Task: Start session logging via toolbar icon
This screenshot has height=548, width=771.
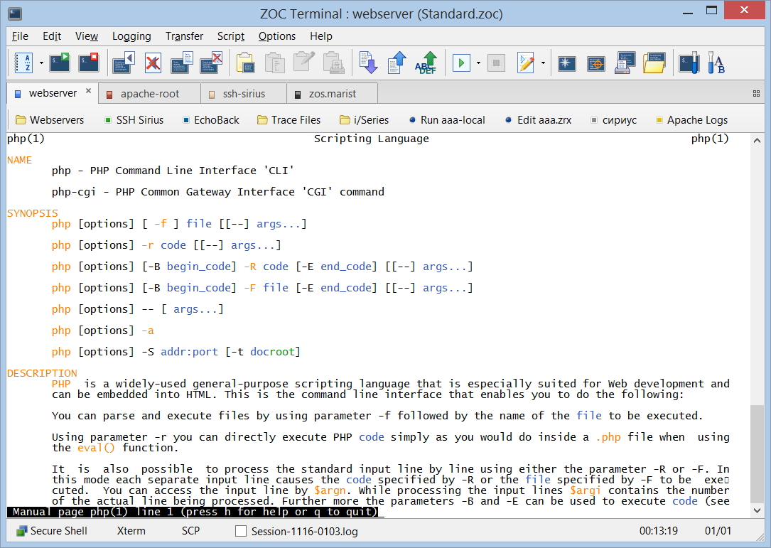Action: (122, 63)
